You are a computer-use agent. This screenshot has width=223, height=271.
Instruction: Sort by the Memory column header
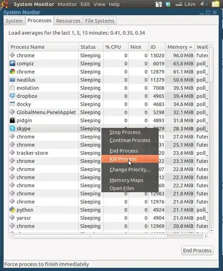click(x=180, y=47)
